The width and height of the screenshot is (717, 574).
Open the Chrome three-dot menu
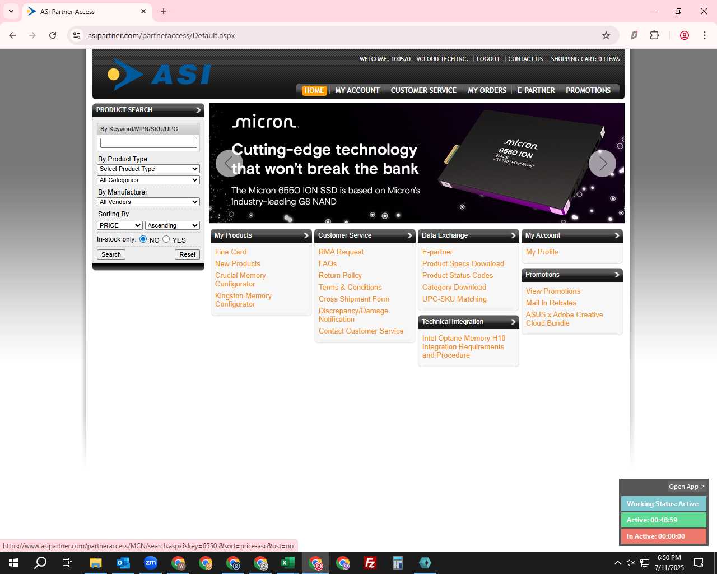[705, 35]
